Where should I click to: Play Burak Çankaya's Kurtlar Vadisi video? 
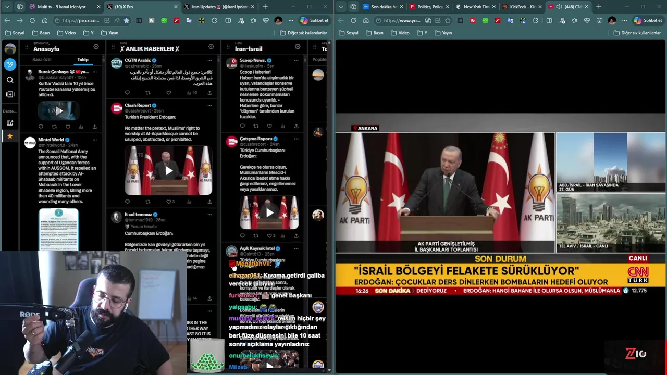click(58, 110)
